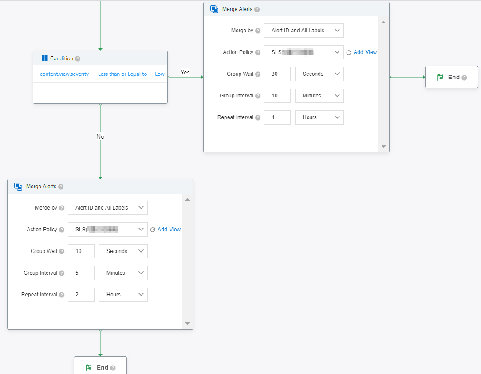Click the Condition node grid icon
Screen dimensions: 481x374
pos(45,58)
